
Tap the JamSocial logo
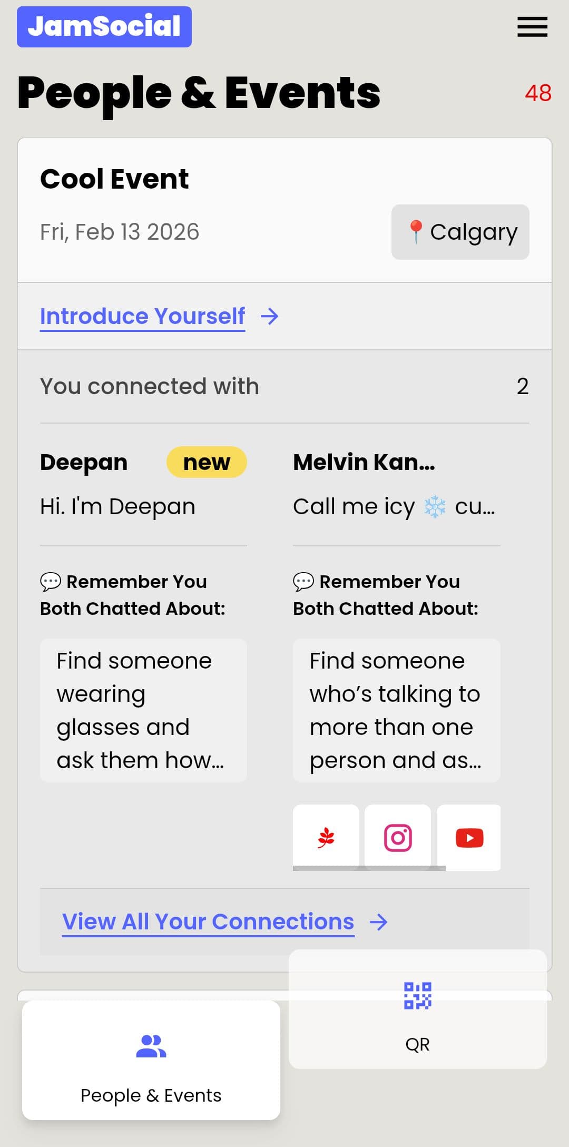(x=104, y=27)
